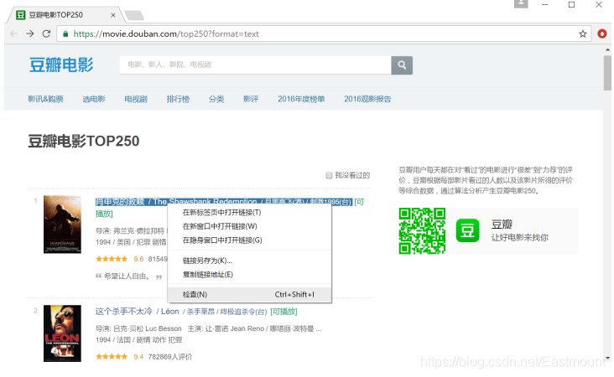This screenshot has height=377, width=614.
Task: Click the movie search input box
Action: [x=255, y=65]
